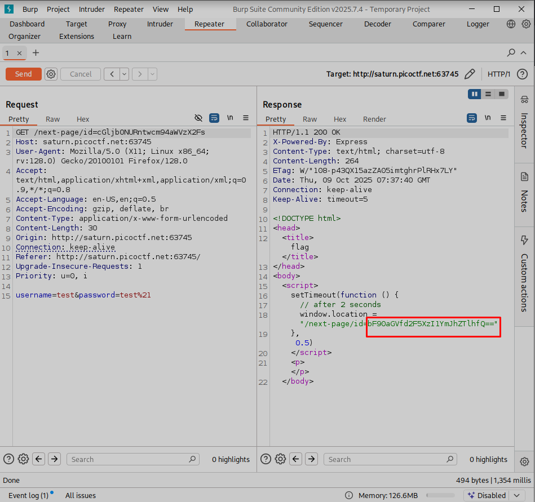
Task: Click the orange Send button
Action: point(23,74)
